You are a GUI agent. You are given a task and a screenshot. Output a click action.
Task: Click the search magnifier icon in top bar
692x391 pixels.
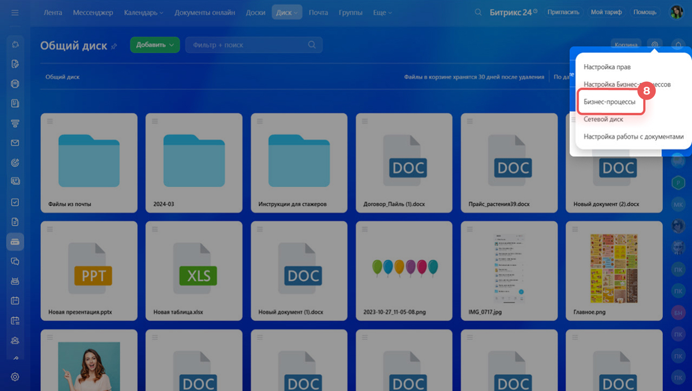(478, 12)
